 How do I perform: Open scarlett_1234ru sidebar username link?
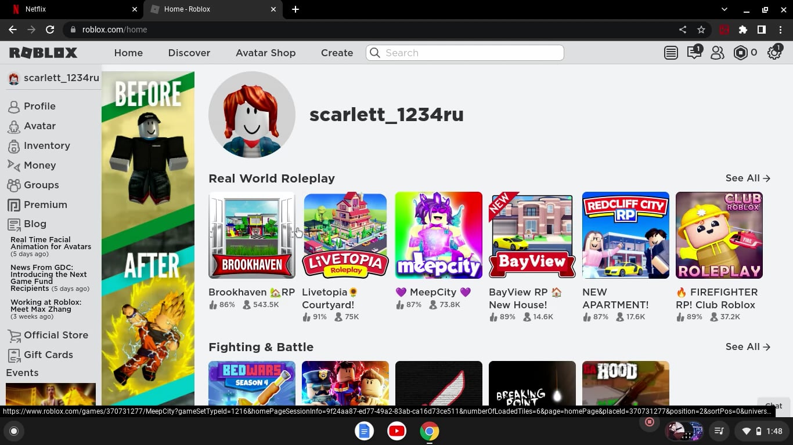point(53,78)
